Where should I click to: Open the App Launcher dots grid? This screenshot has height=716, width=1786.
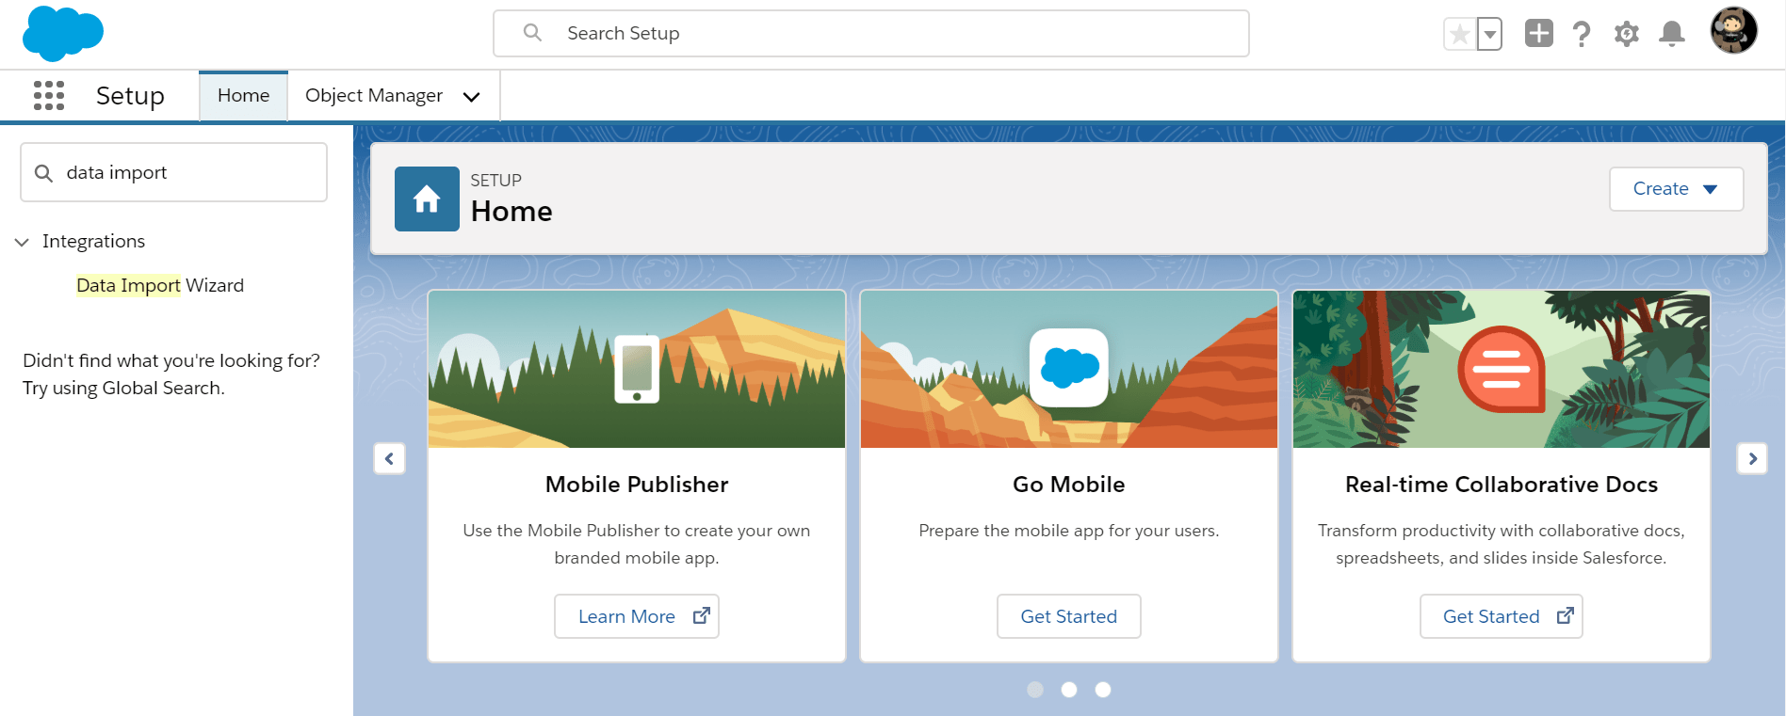click(49, 95)
